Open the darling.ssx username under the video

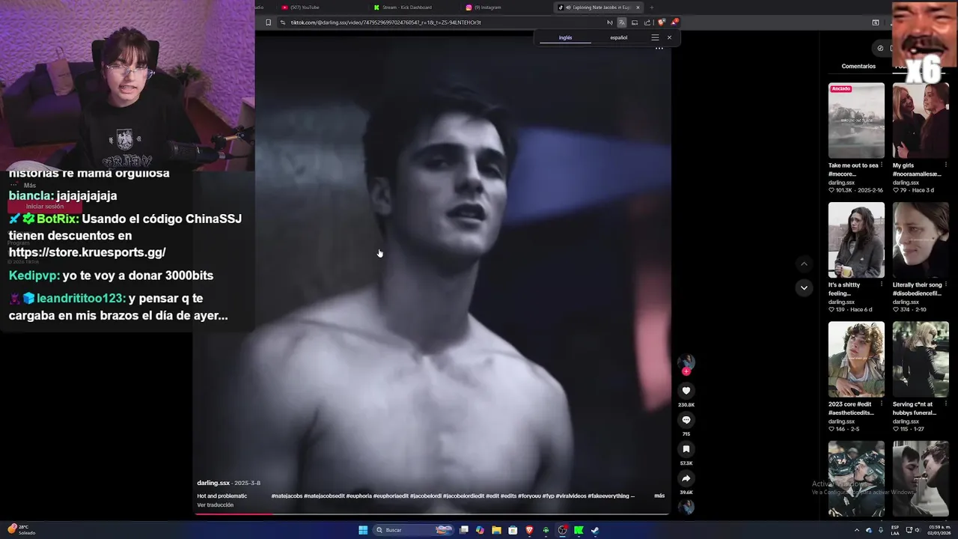click(213, 483)
